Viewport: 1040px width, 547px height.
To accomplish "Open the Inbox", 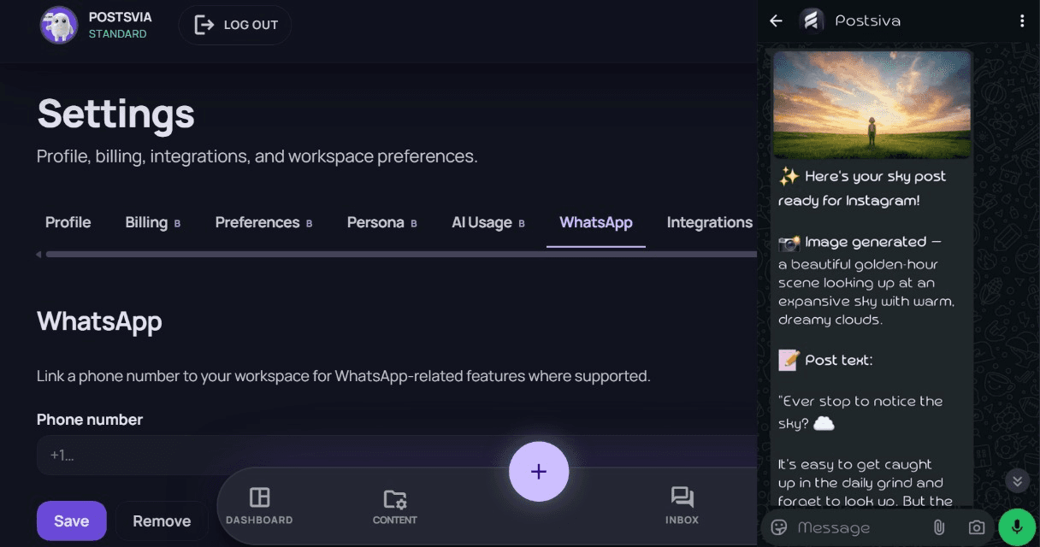I will [x=682, y=504].
